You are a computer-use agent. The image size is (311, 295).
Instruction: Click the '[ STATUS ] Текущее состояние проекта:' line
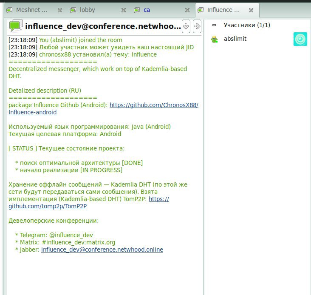click(66, 148)
